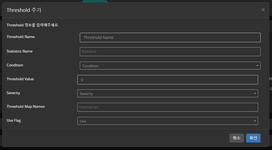Image resolution: width=272 pixels, height=150 pixels.
Task: Click the Threshold Name input field
Action: tap(170, 37)
